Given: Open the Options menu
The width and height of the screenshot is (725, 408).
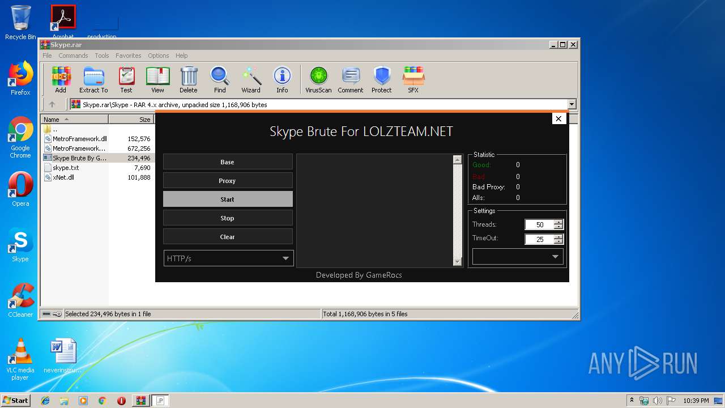Looking at the screenshot, I should point(159,56).
